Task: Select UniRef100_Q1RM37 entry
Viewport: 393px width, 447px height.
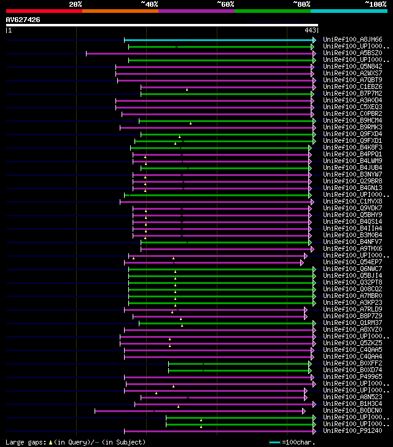Action: pos(352,323)
